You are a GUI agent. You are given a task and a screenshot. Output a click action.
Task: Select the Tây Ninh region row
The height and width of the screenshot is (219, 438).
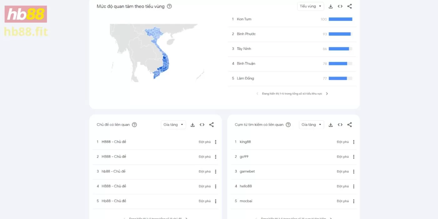pyautogui.click(x=292, y=49)
